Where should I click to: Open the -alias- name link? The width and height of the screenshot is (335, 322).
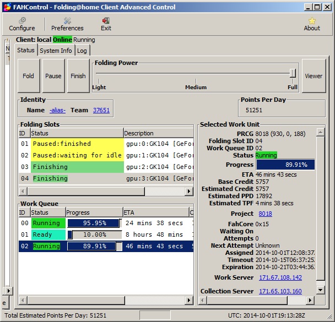pyautogui.click(x=57, y=110)
